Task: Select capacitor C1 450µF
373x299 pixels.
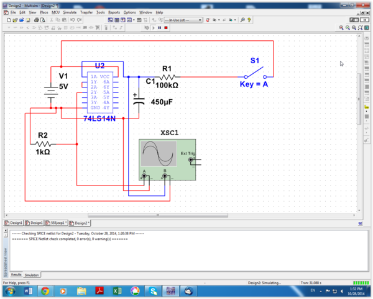Action: tap(139, 101)
